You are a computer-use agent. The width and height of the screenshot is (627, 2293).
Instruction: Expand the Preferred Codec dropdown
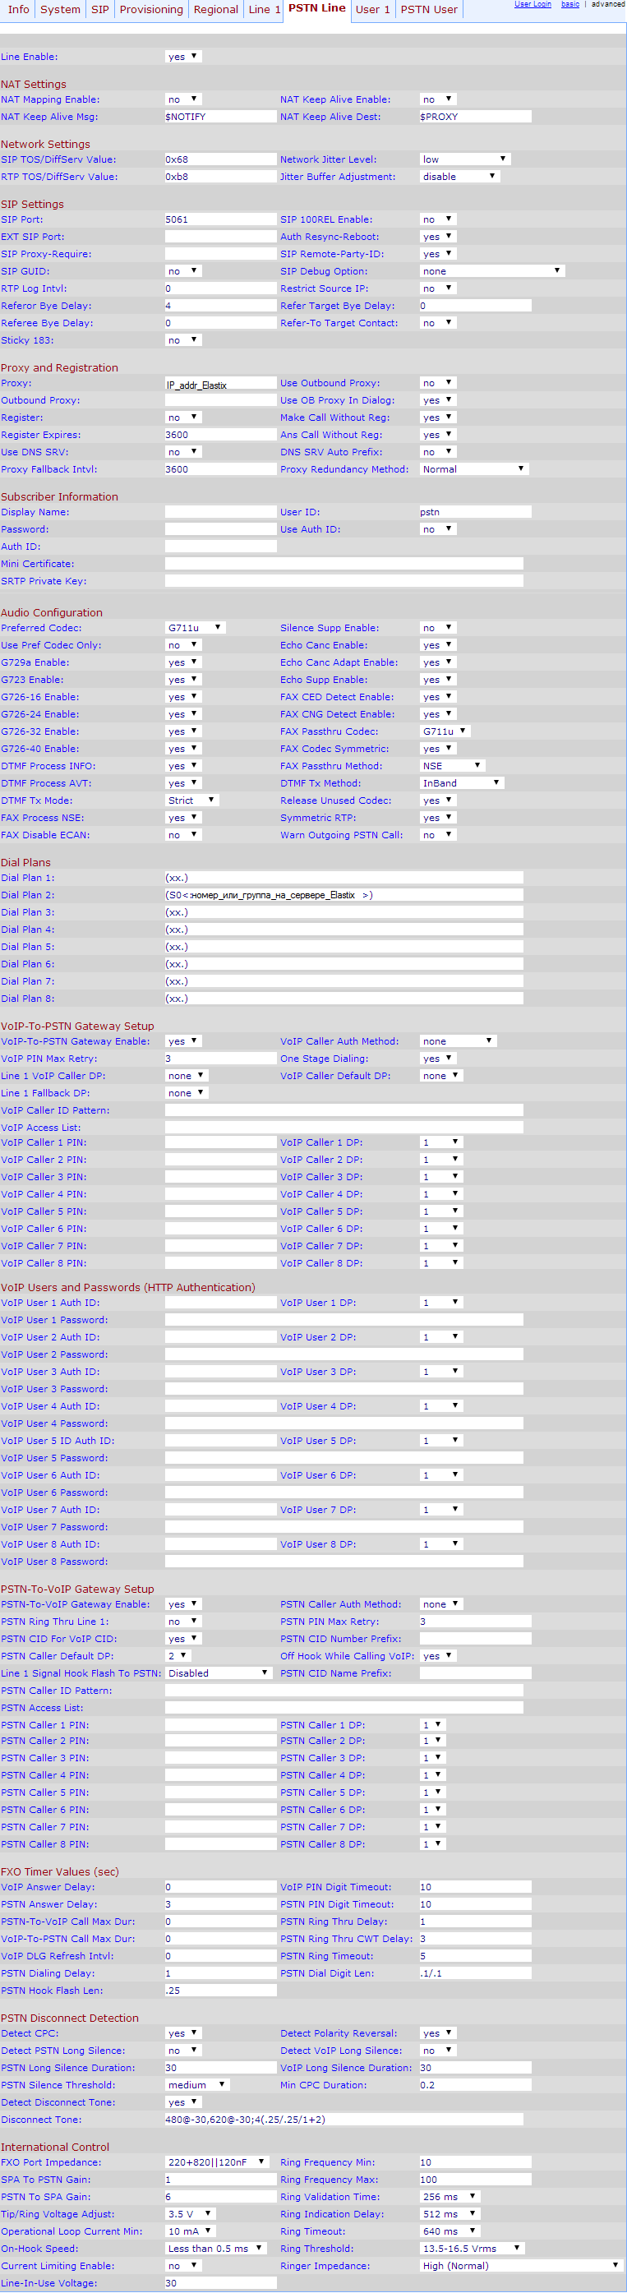pyautogui.click(x=195, y=629)
